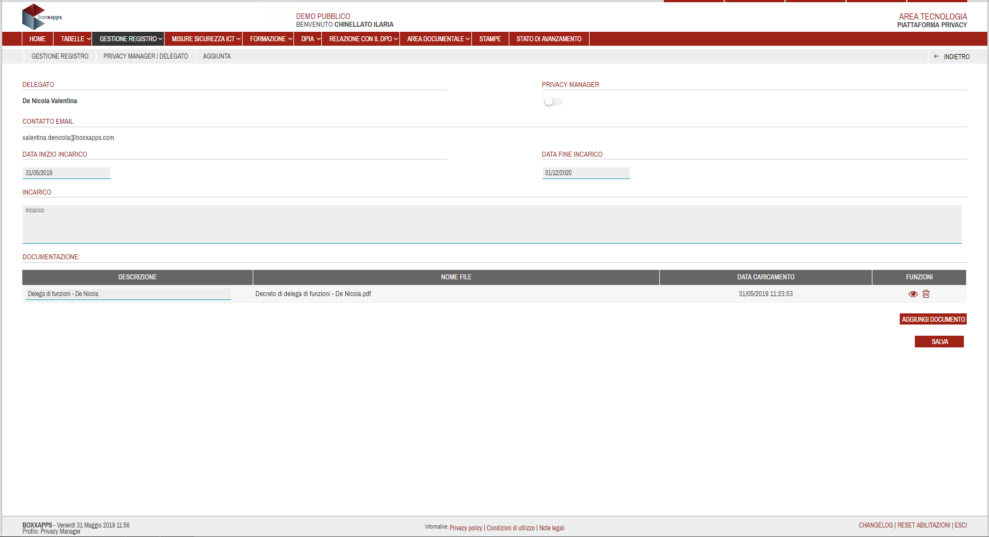Open the Note legali link
Viewport: 989px width, 537px height.
[x=552, y=528]
